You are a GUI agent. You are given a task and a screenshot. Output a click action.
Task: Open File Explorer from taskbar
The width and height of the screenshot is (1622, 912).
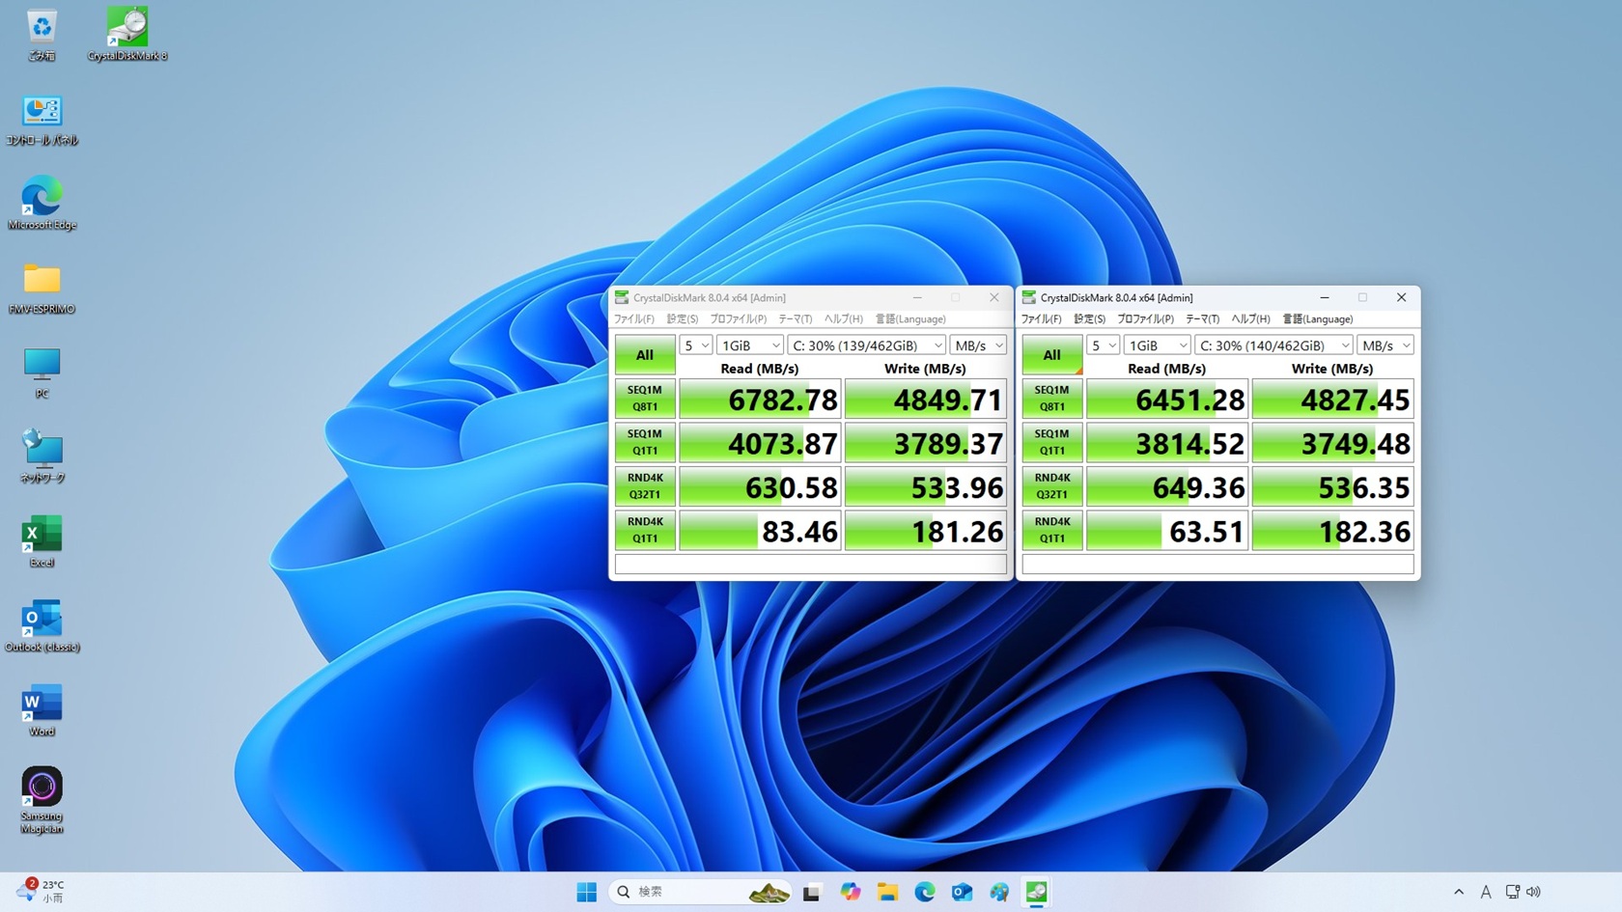887,892
